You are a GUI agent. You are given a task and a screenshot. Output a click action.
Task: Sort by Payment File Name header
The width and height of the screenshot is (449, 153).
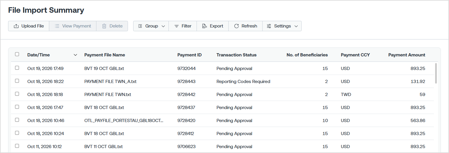(x=105, y=55)
